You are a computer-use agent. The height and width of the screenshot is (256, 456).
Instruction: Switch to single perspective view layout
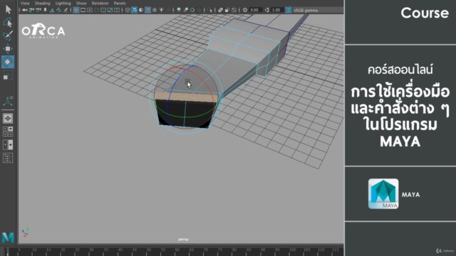(x=8, y=119)
